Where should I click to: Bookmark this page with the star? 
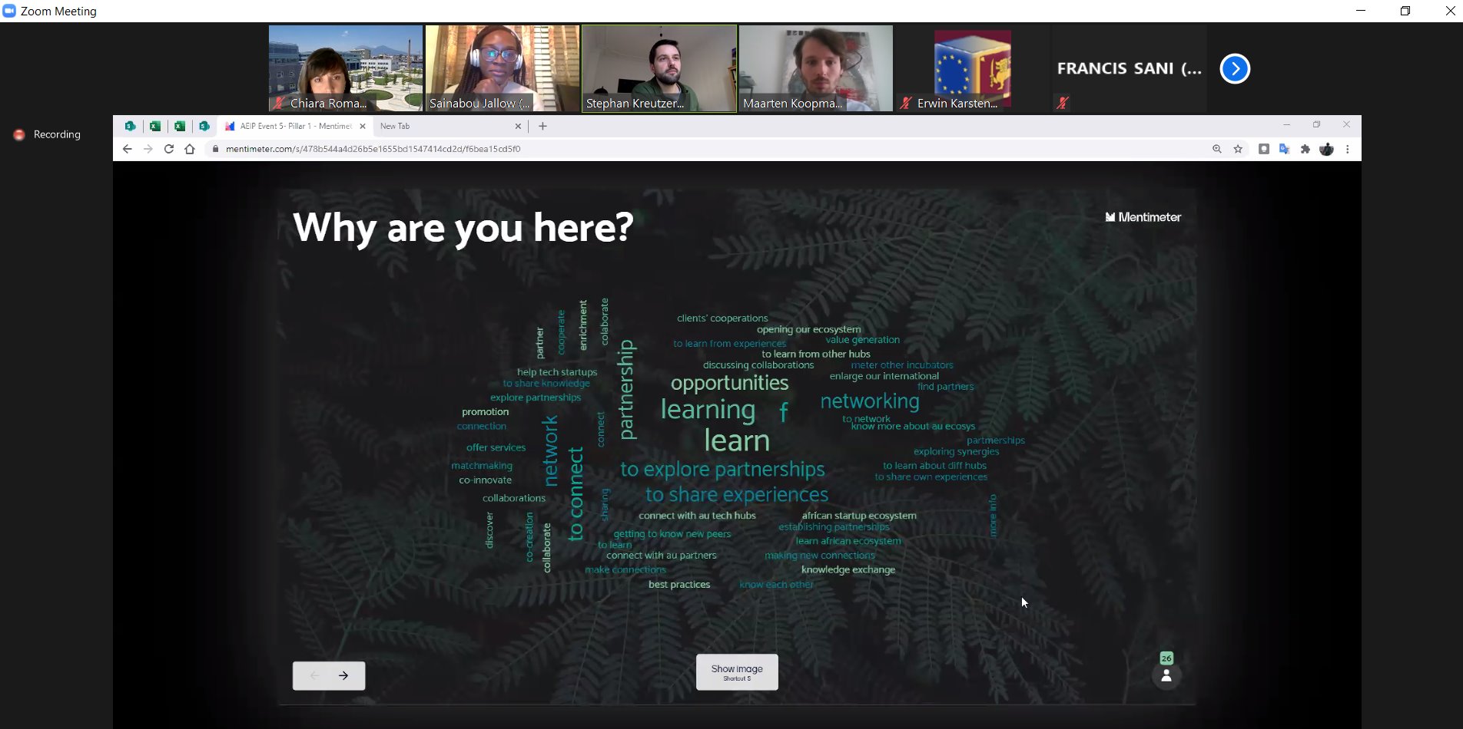1238,149
